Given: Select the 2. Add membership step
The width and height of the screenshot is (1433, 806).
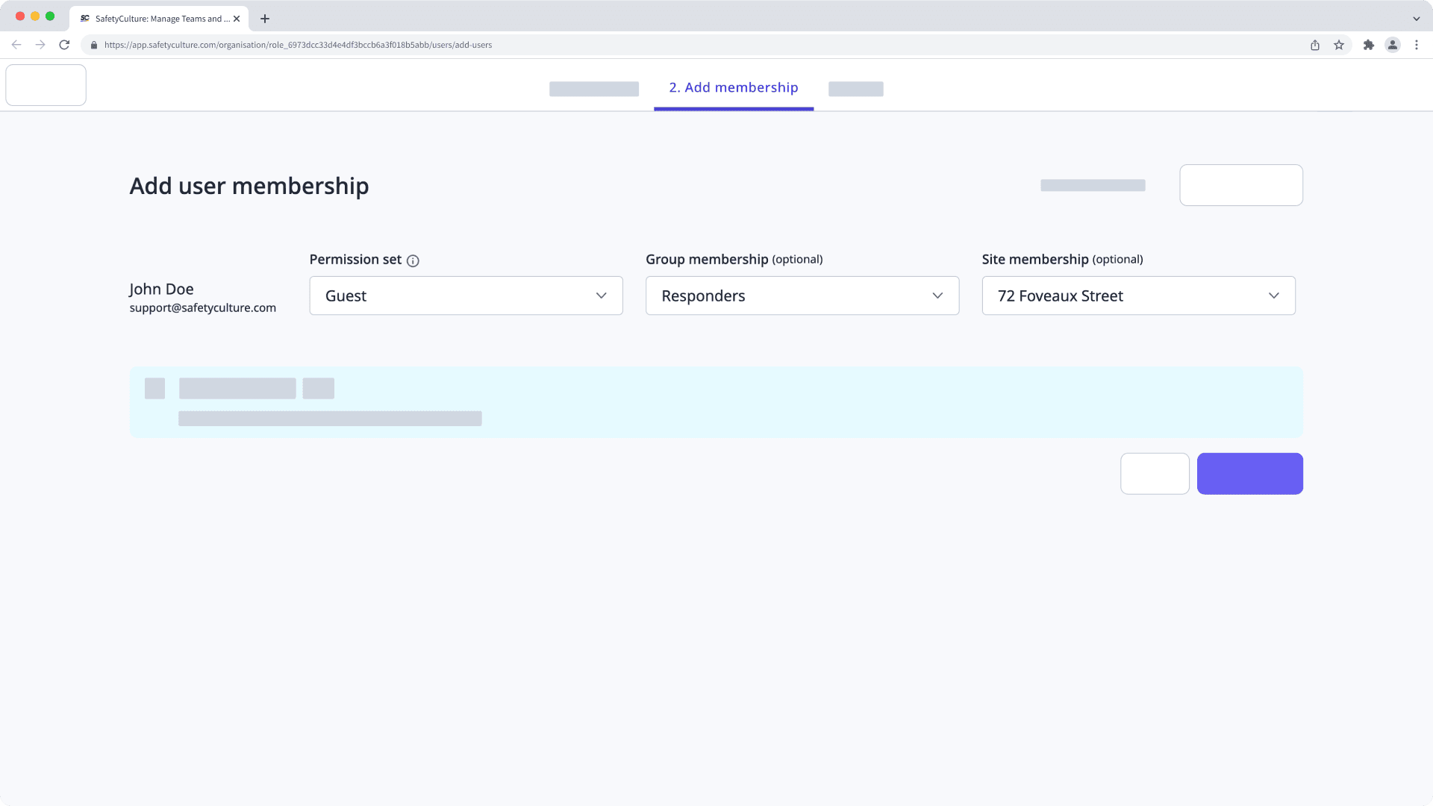Looking at the screenshot, I should tap(733, 87).
